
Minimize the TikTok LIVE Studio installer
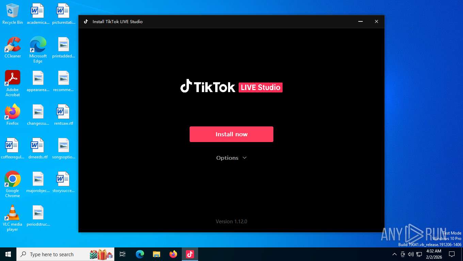coord(361,21)
